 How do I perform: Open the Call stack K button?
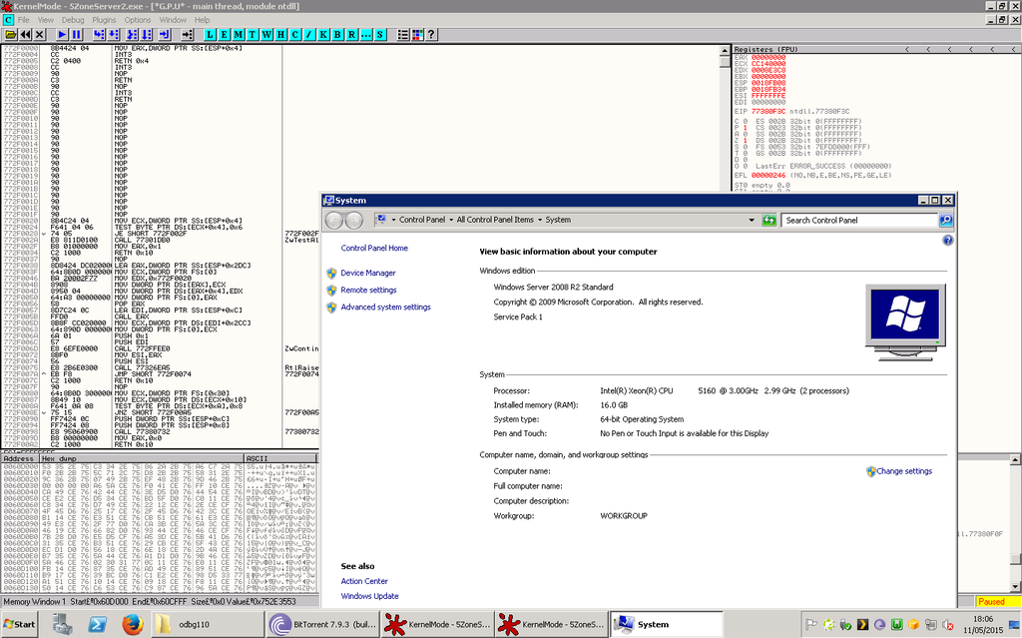[x=323, y=34]
